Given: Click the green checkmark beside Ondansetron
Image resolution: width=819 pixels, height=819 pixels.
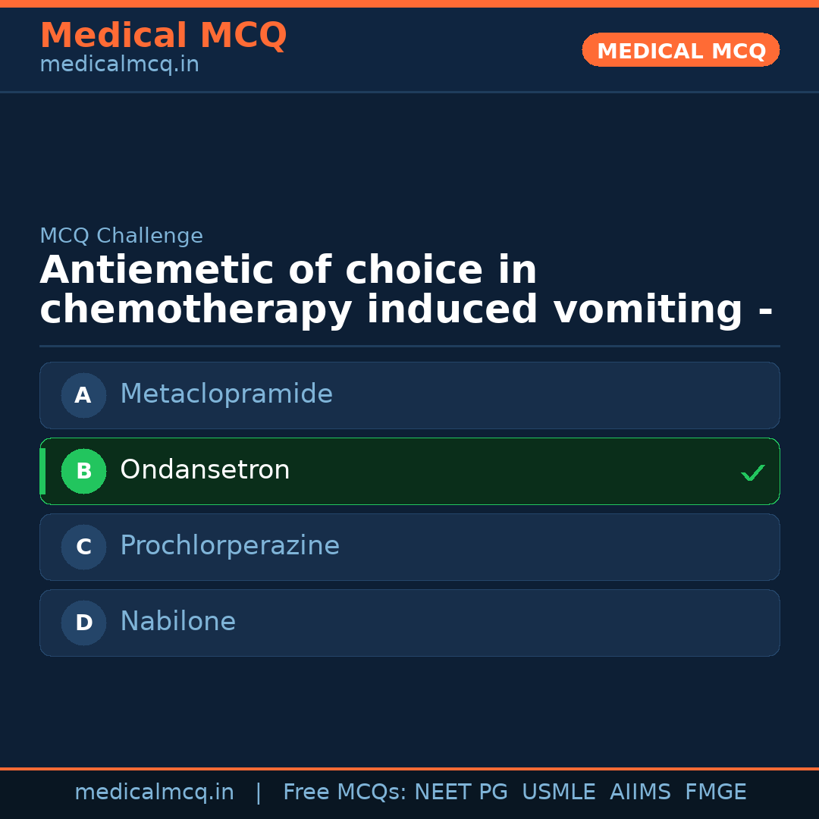Looking at the screenshot, I should pos(752,473).
